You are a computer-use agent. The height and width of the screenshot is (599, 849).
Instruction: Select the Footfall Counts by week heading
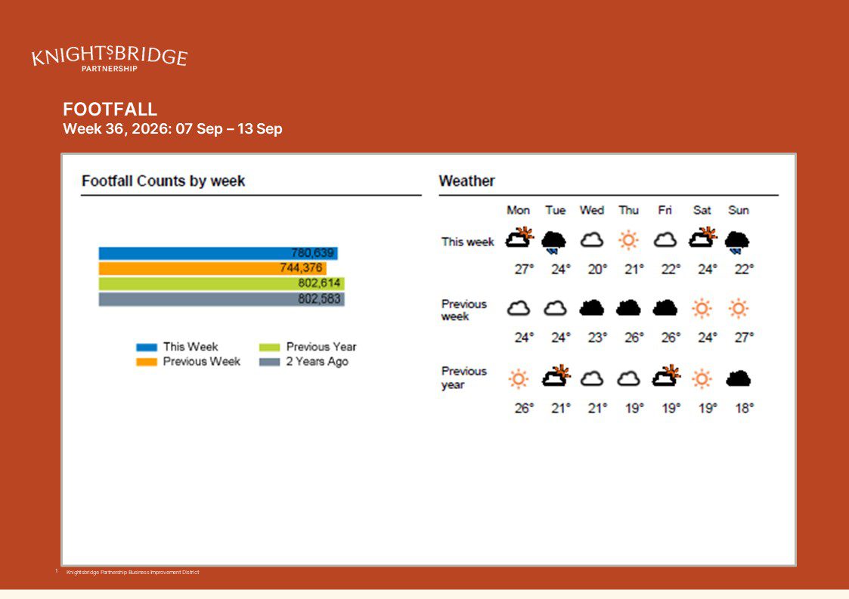[163, 181]
